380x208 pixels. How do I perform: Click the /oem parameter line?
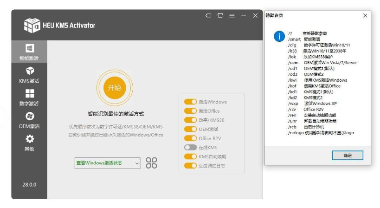coord(322,63)
